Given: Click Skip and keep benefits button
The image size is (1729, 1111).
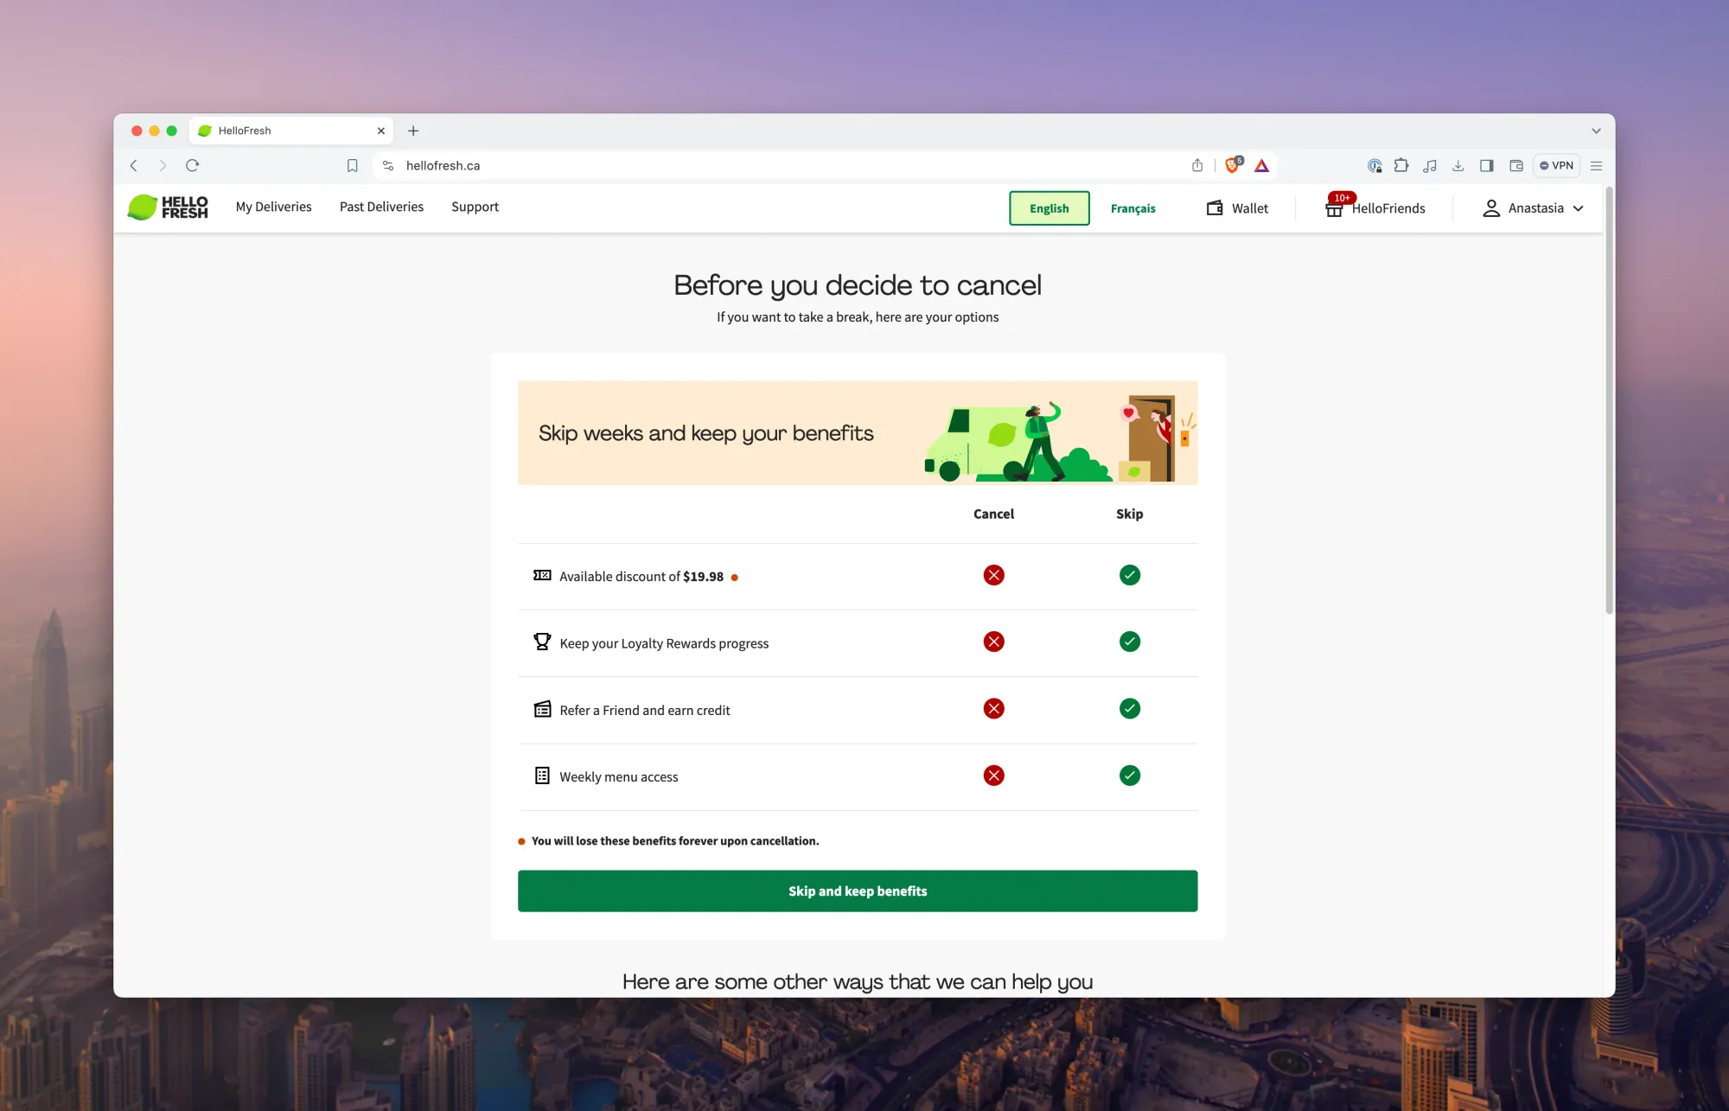Looking at the screenshot, I should [858, 891].
